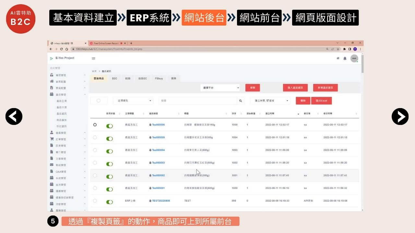Image resolution: width=415 pixels, height=233 pixels.
Task: Toggle the status switch for Tea000004
Action: point(110,151)
